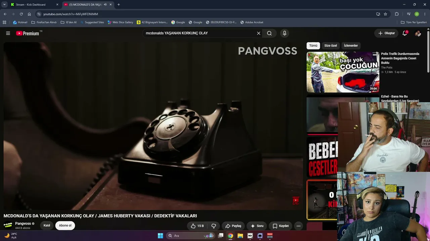
Task: Ask about the video with Soru
Action: tap(257, 226)
